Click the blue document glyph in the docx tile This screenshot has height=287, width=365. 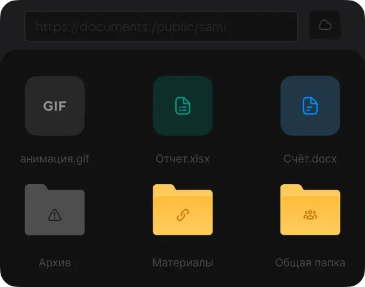coord(310,106)
